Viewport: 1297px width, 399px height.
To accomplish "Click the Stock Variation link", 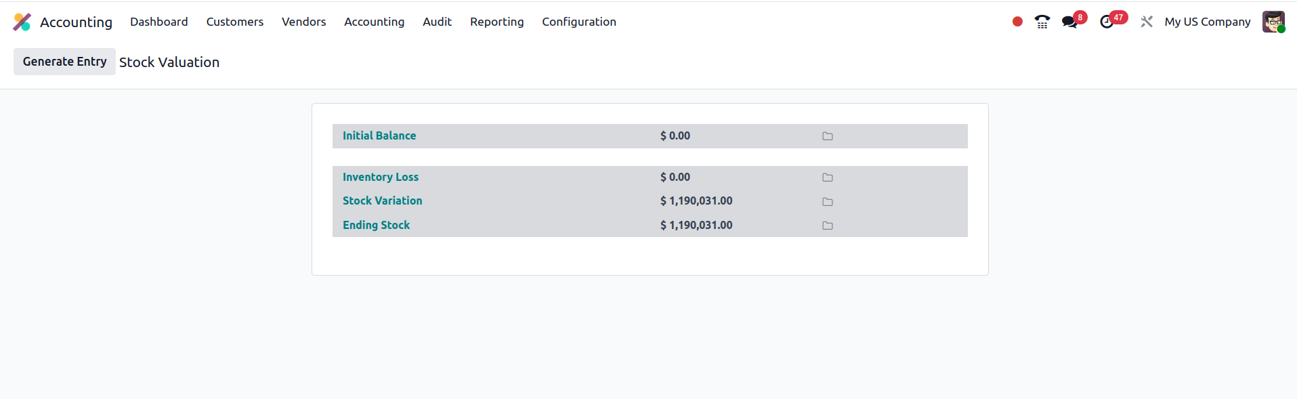I will 382,201.
